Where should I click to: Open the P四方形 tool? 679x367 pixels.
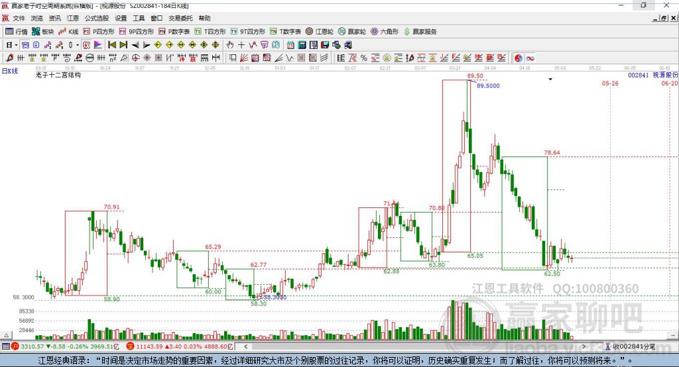point(99,32)
